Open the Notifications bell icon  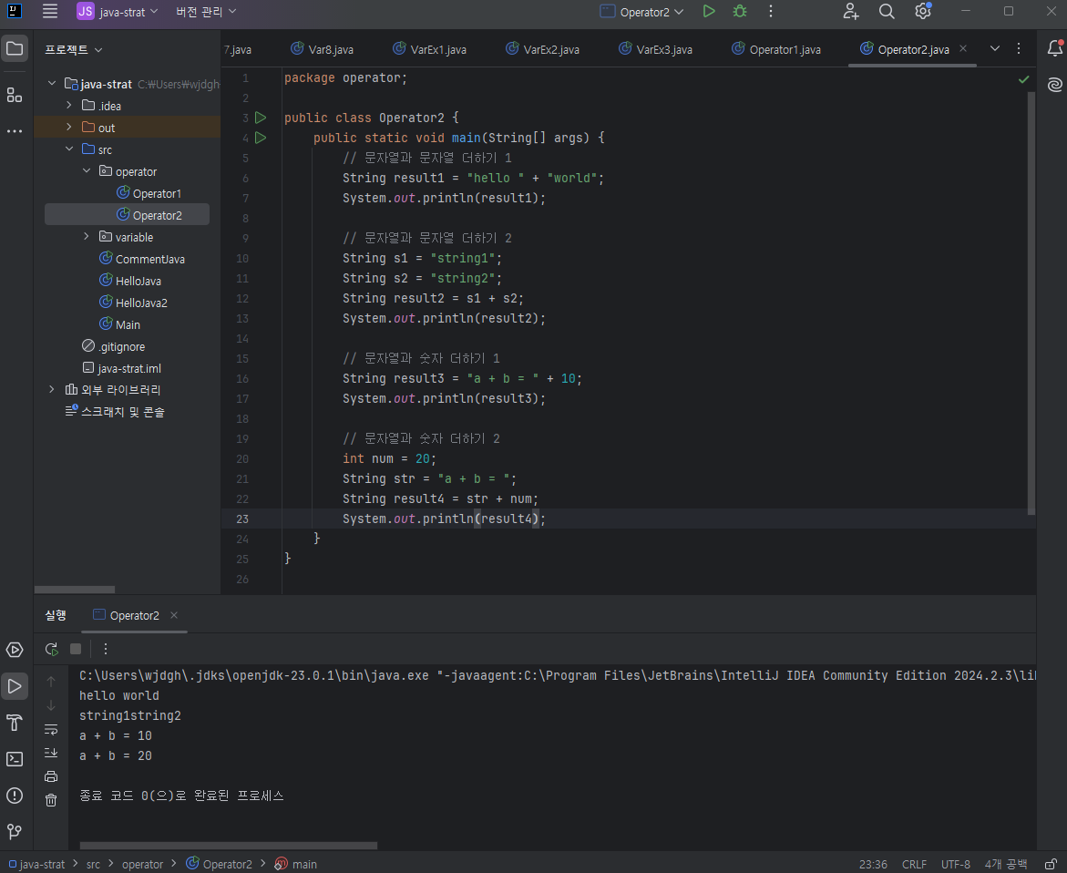pyautogui.click(x=1054, y=48)
